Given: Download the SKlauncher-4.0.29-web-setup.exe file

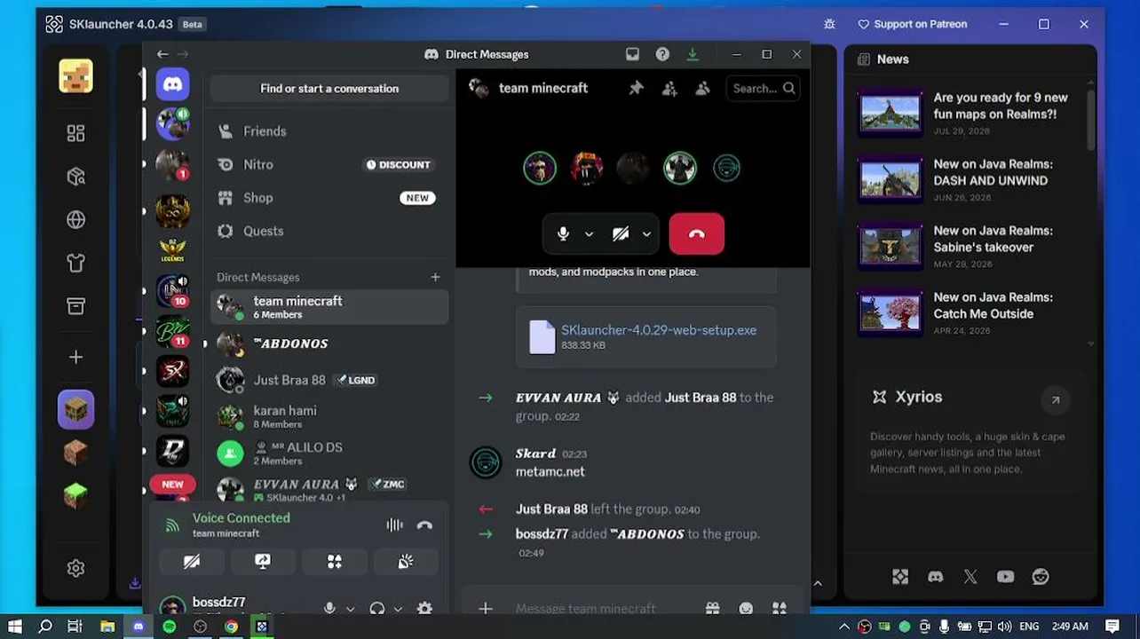Looking at the screenshot, I should point(659,330).
